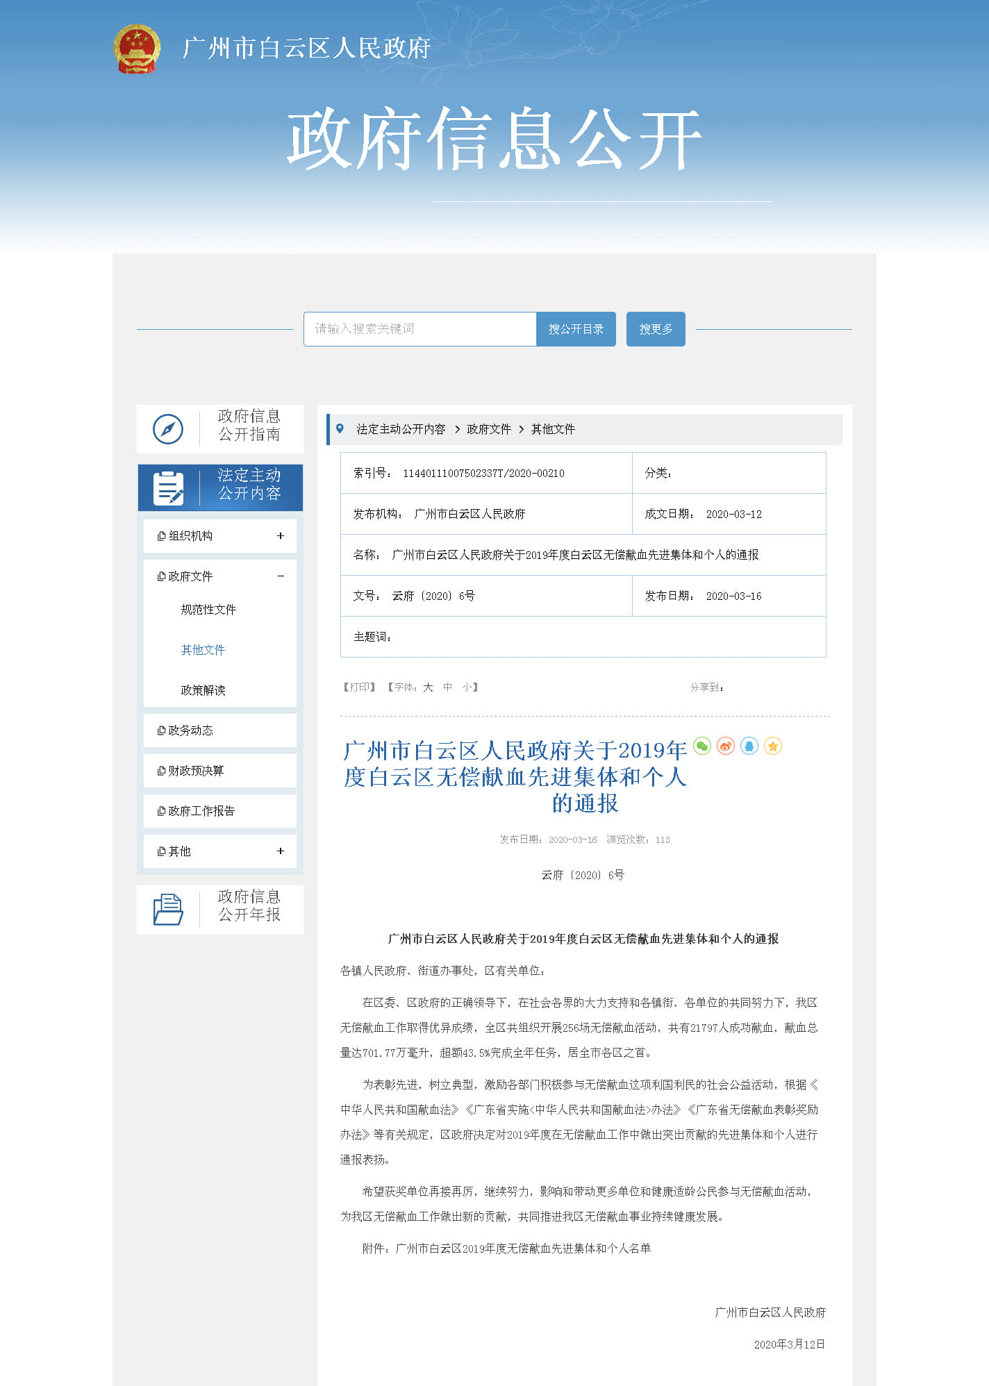This screenshot has height=1386, width=989.
Task: Click the 发布日期 table value 2020-03-16
Action: tap(733, 596)
